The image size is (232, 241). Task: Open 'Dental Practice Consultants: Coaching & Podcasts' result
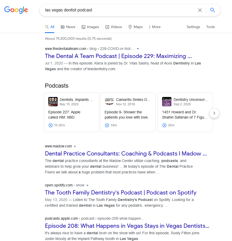click(126, 154)
